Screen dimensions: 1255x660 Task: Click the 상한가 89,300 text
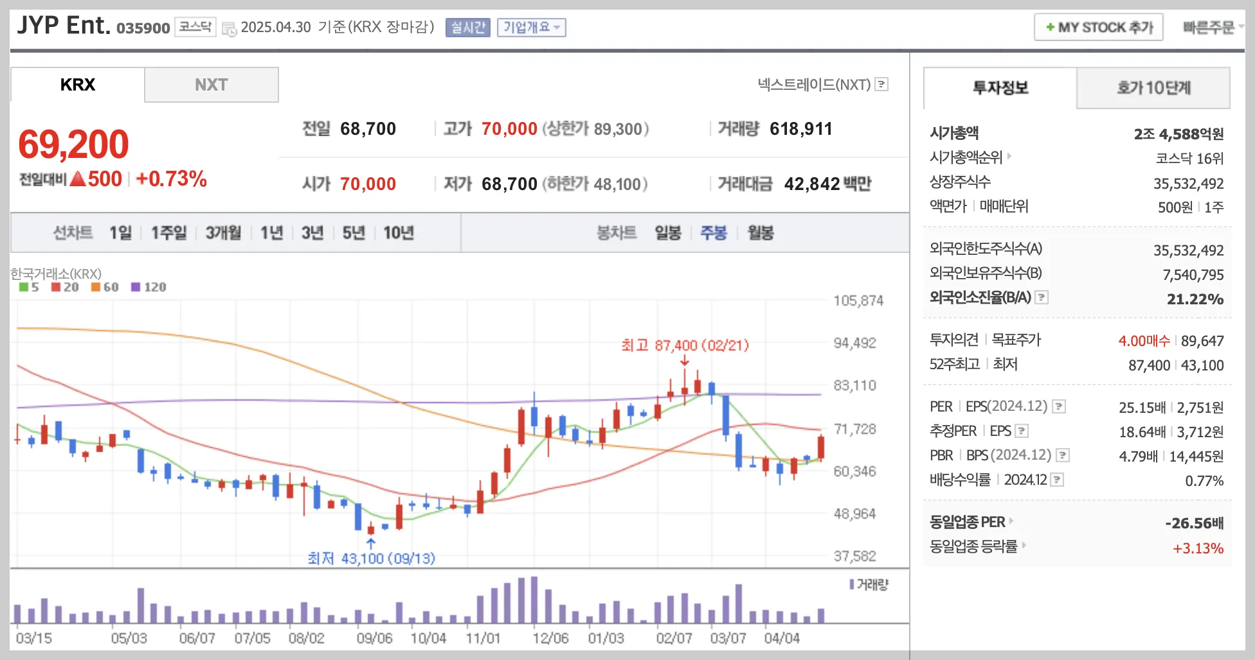(x=595, y=129)
